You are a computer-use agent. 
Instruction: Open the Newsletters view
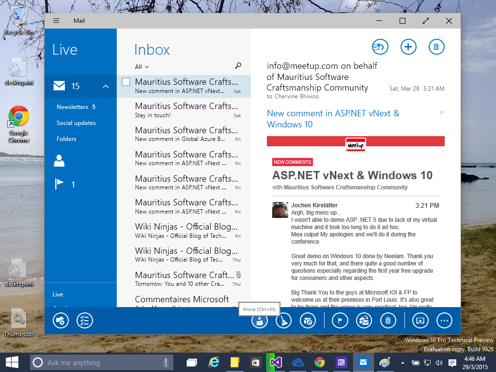[x=76, y=107]
